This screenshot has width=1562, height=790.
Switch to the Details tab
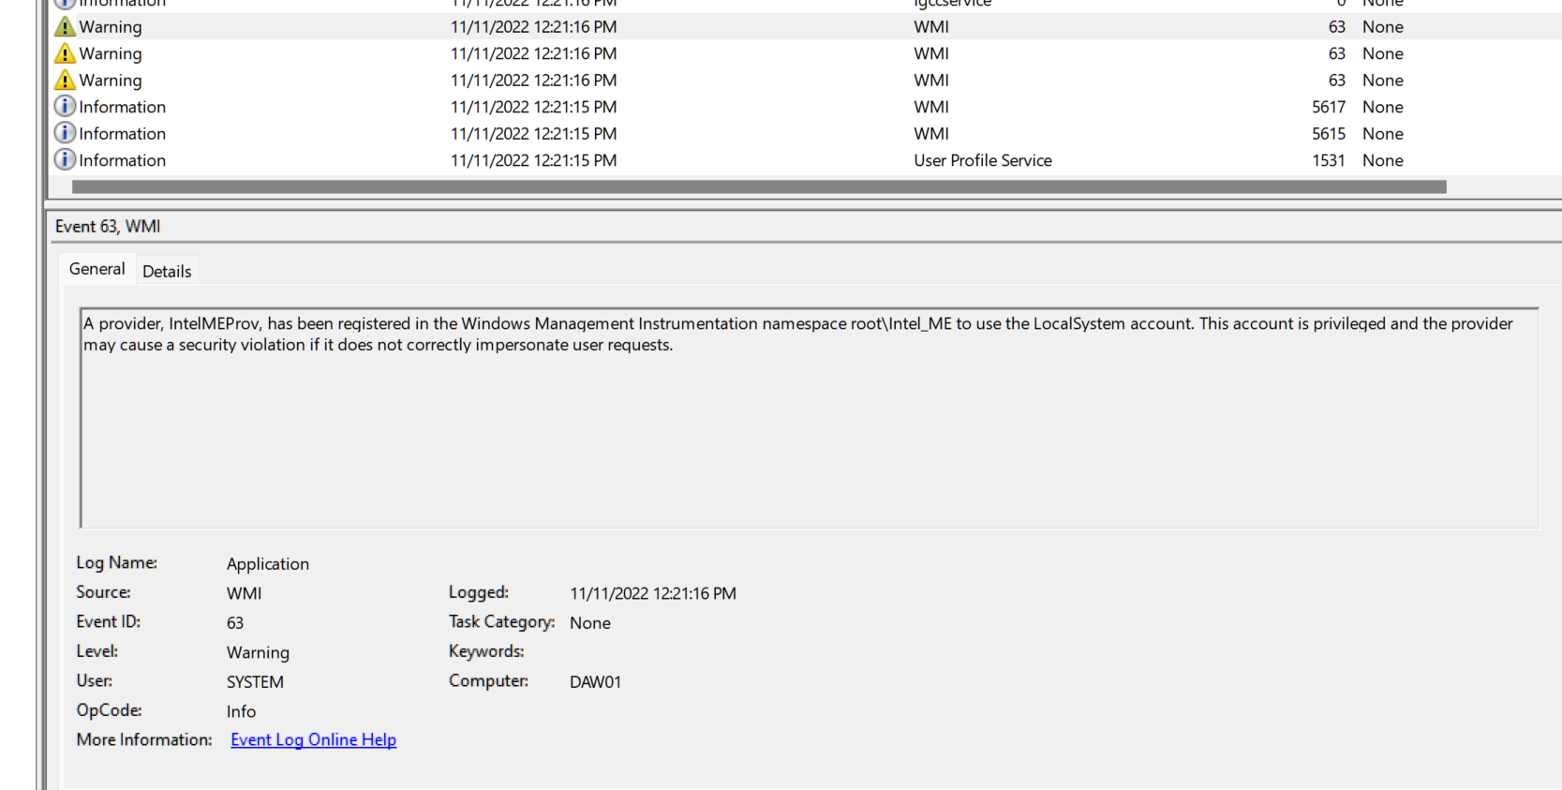point(167,271)
